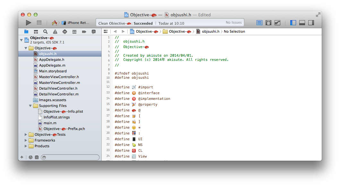Viewport: 340px width, 186px height.
Task: Show the Issue navigator warning icon
Action: coord(55,32)
